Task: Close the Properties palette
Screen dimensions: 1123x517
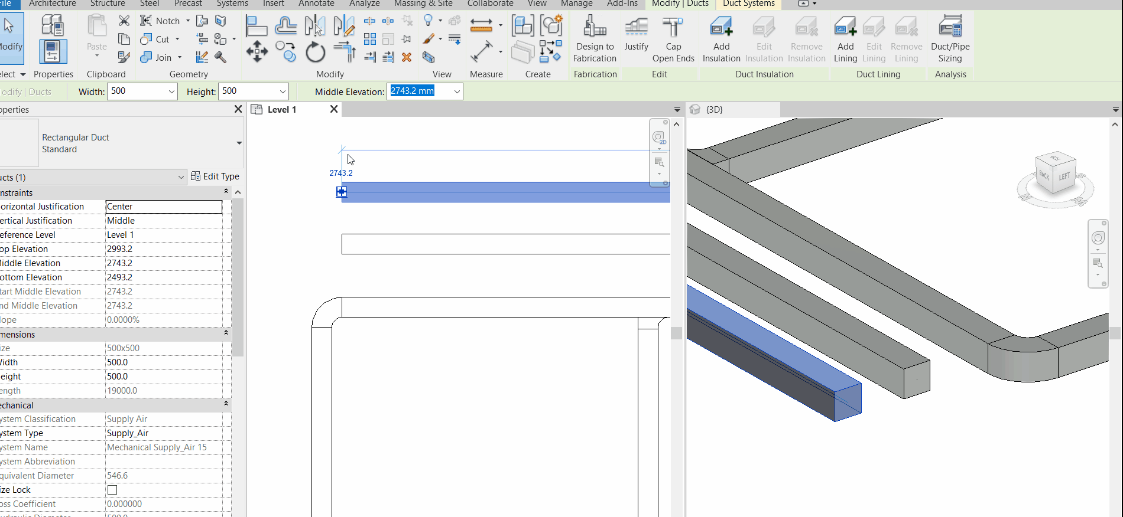Action: [238, 109]
